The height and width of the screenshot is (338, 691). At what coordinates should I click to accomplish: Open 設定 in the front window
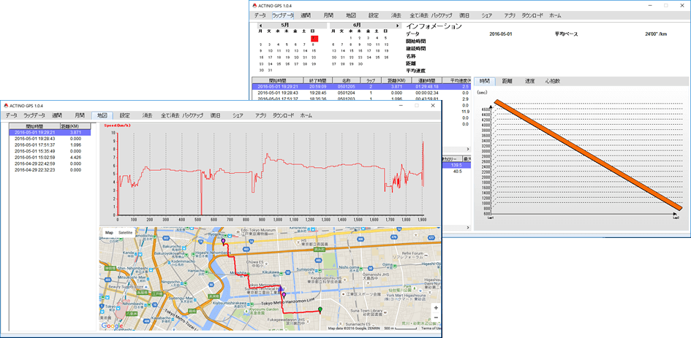coord(125,116)
